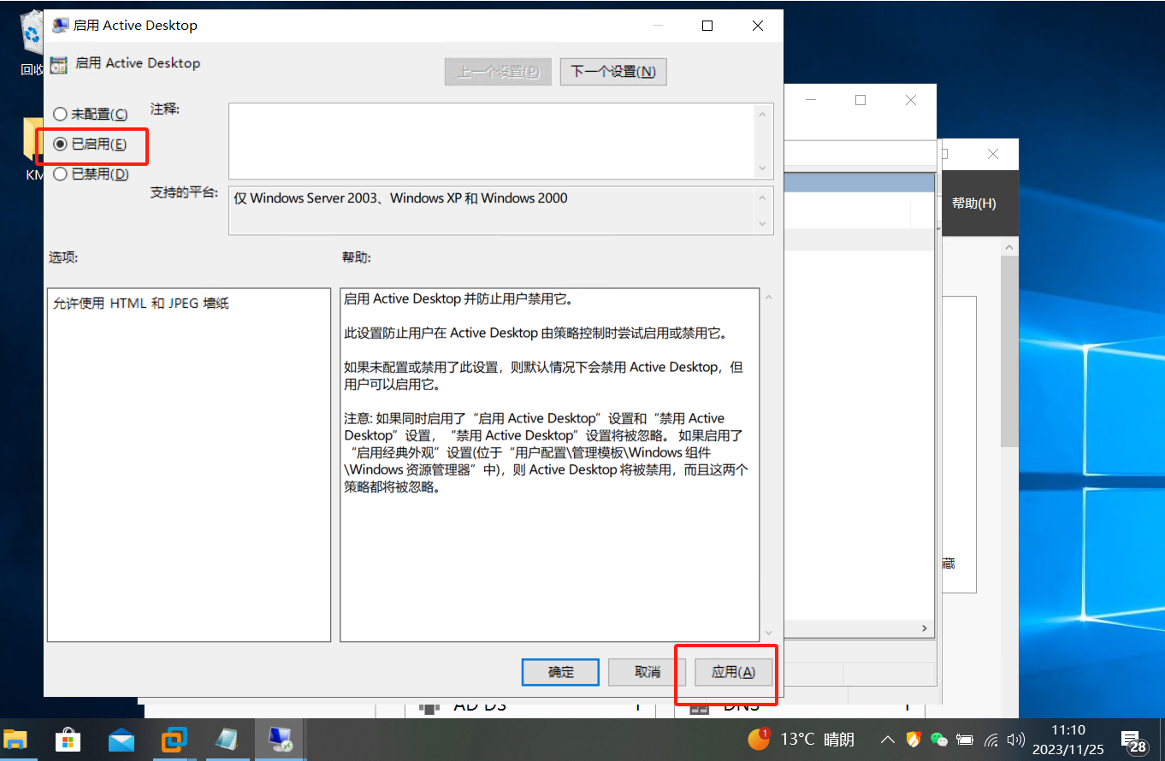Open the clock showing 11:10 2023/11/25
The width and height of the screenshot is (1165, 761).
click(1069, 740)
